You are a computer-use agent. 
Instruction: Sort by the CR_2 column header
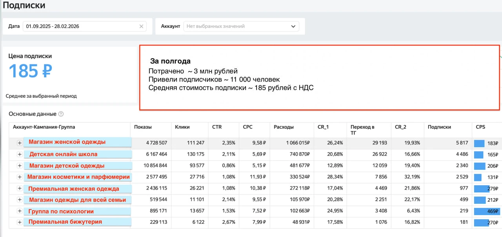click(x=401, y=127)
